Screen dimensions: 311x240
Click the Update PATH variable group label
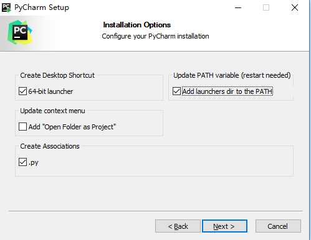tap(232, 75)
